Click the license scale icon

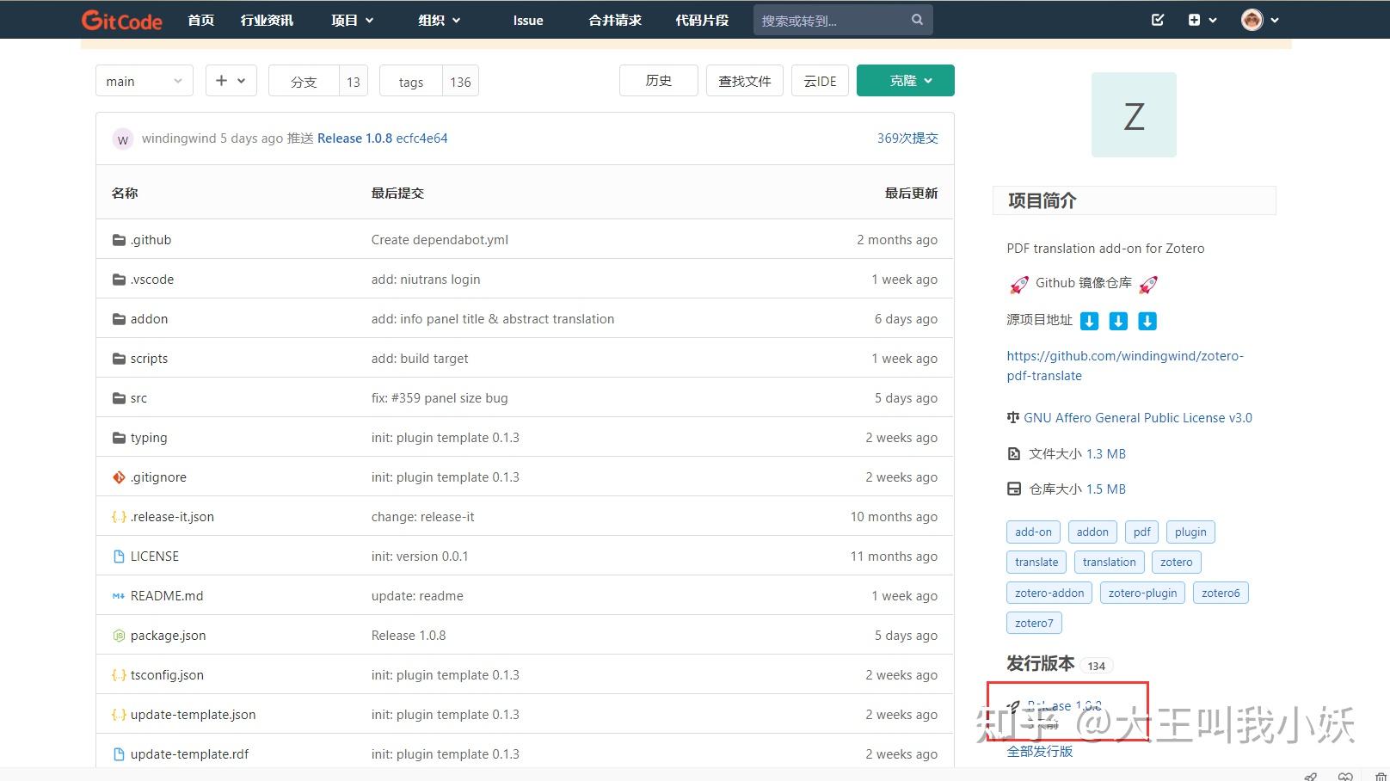tap(1013, 418)
